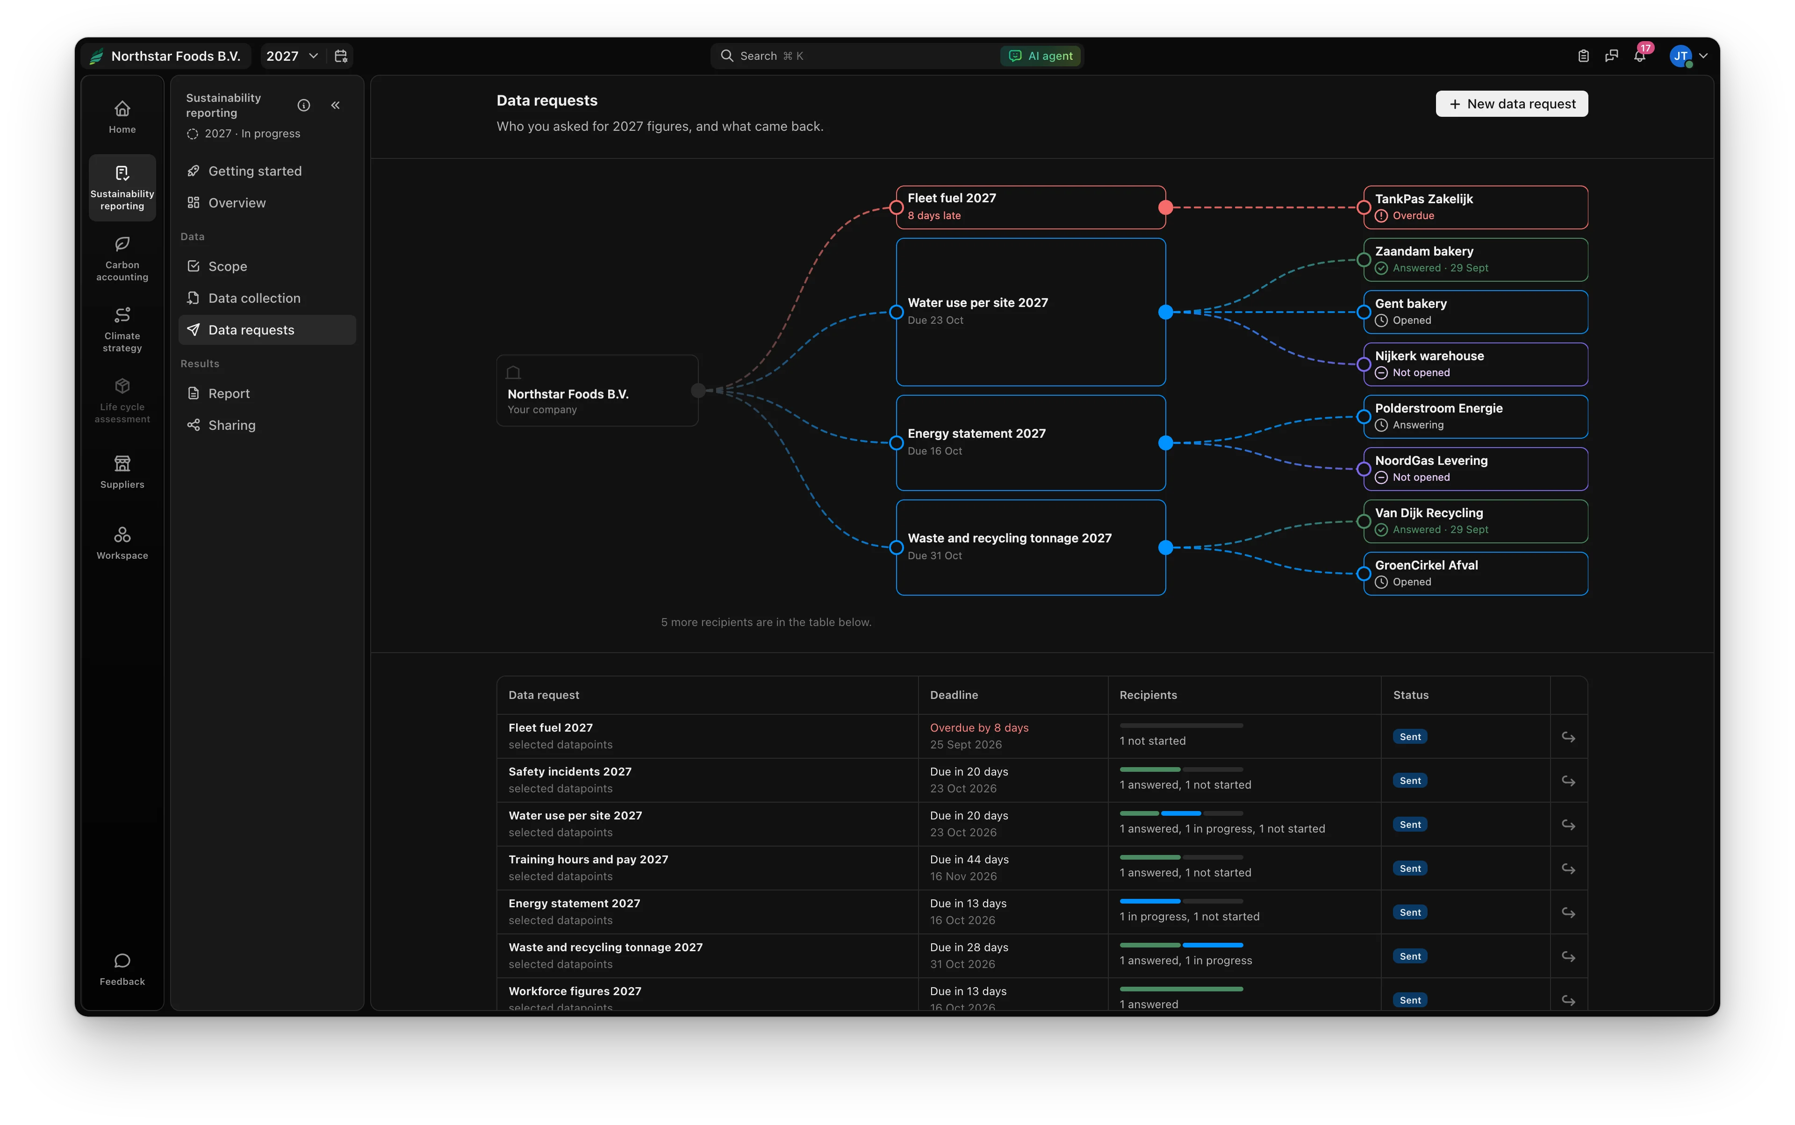Open Data collection page
Viewport: 1795px width, 1125px height.
(267, 298)
